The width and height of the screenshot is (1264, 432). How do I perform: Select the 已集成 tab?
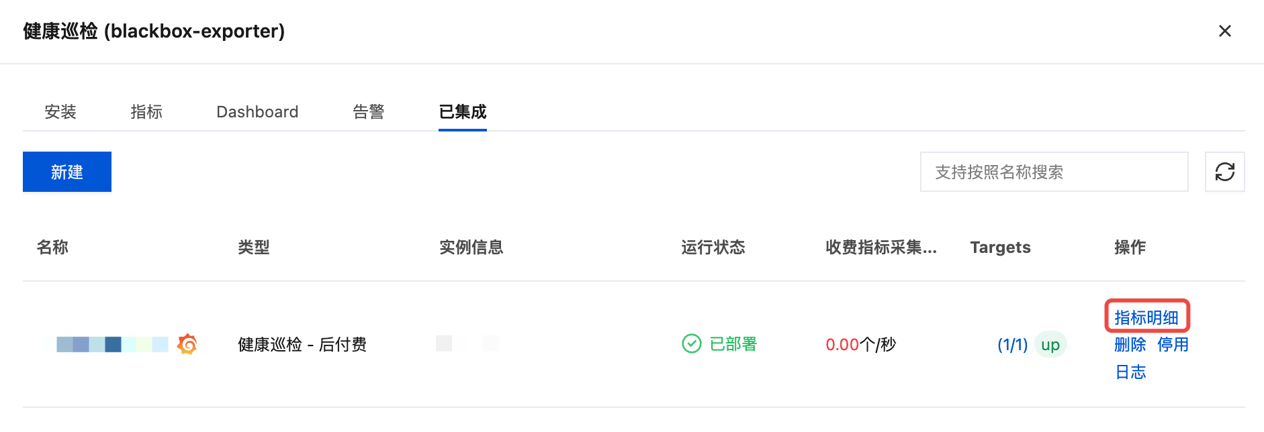[x=463, y=111]
